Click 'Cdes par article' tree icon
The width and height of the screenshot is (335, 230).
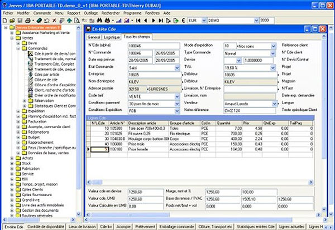coord(30,74)
